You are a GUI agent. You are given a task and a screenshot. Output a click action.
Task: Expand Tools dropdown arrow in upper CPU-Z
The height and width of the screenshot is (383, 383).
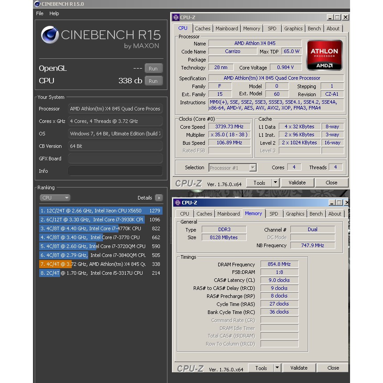tap(275, 183)
